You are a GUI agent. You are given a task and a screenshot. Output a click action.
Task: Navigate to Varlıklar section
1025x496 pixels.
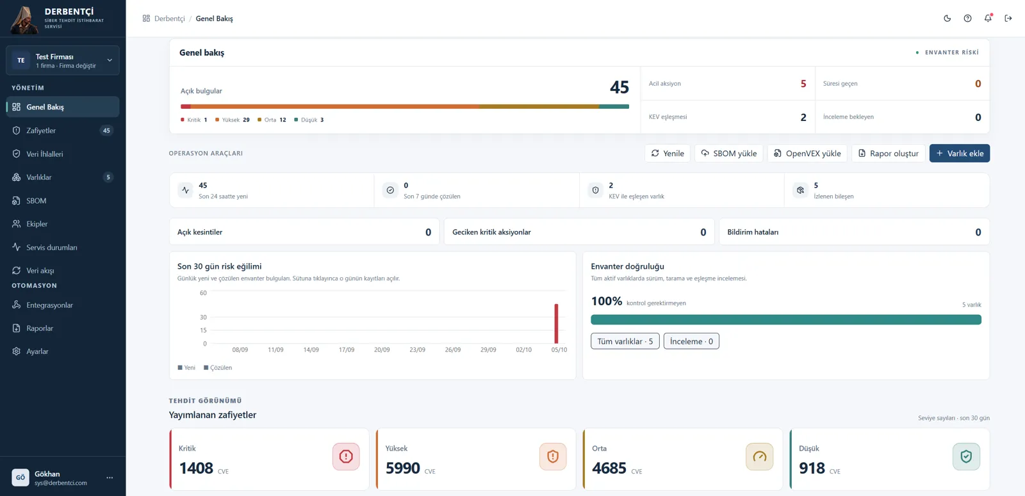pos(63,177)
